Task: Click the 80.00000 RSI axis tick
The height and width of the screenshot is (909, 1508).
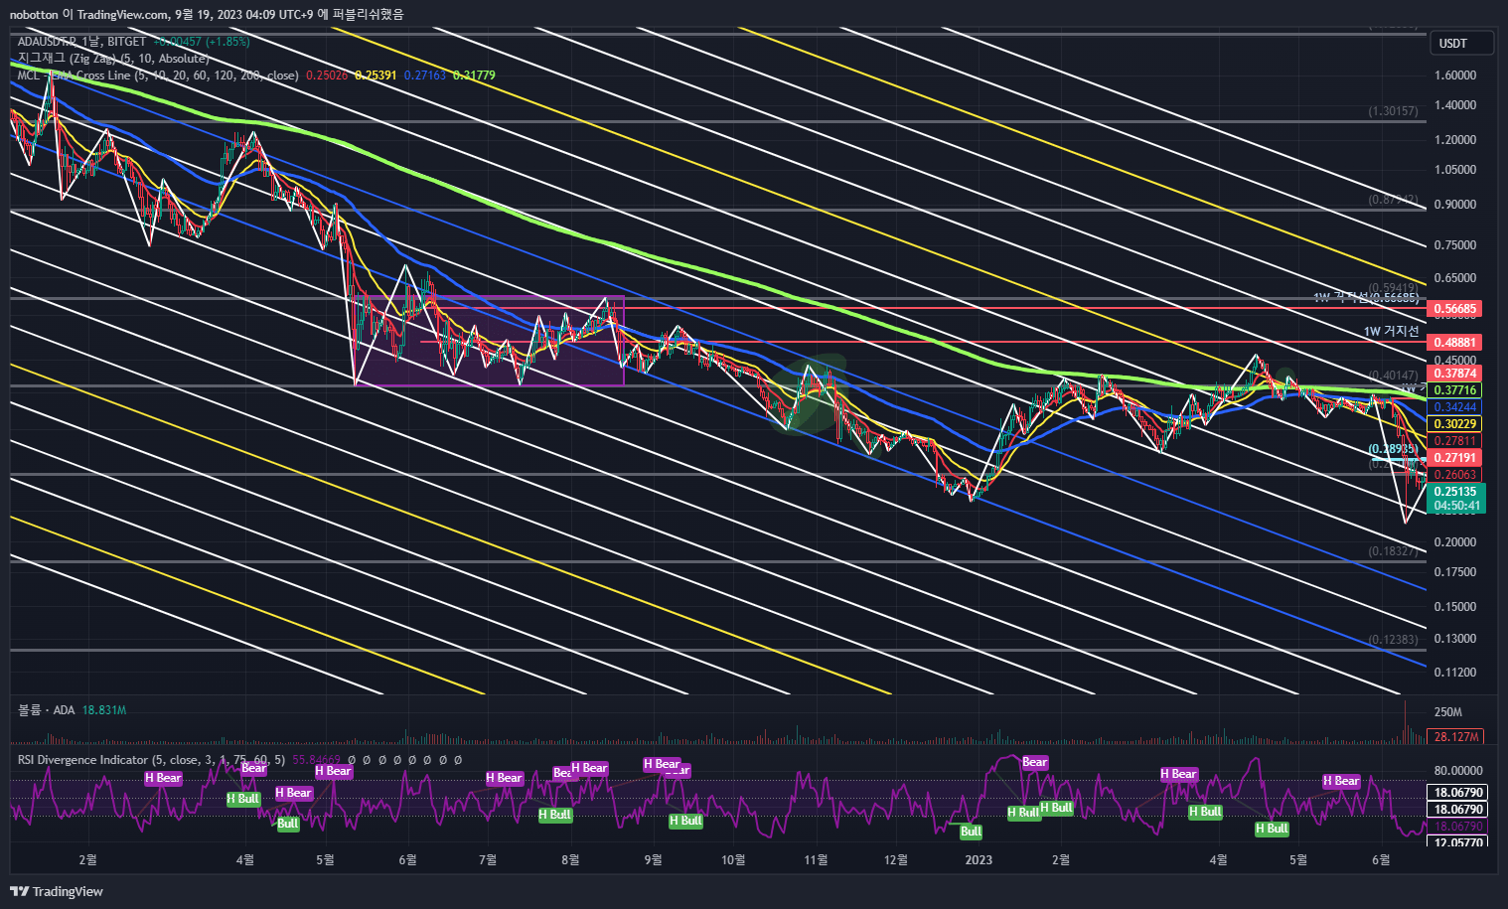Action: click(x=1458, y=771)
